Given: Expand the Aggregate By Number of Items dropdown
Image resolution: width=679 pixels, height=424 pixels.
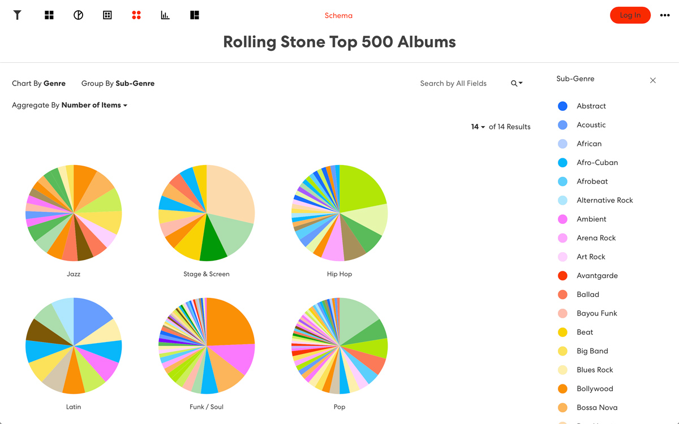Looking at the screenshot, I should coord(70,105).
